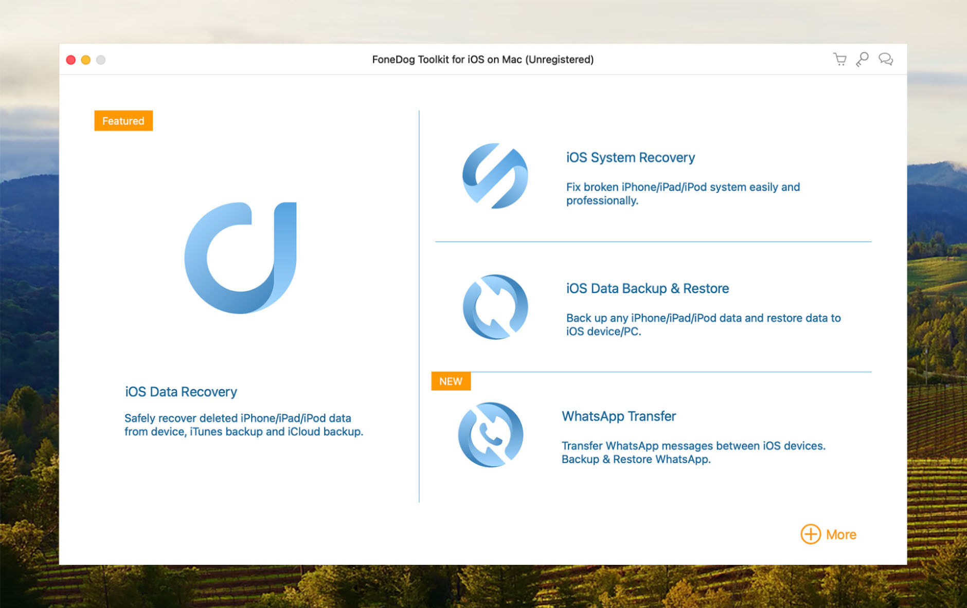Launch the iOS System Recovery icon
This screenshot has height=608, width=967.
[x=495, y=176]
